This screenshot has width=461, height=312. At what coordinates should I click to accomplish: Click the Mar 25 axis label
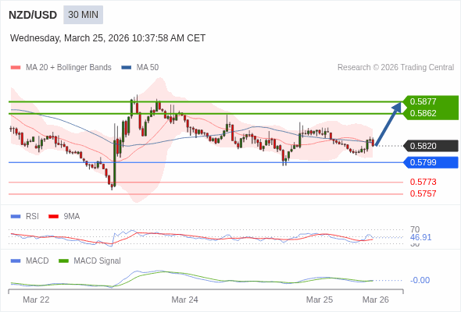[x=320, y=300]
